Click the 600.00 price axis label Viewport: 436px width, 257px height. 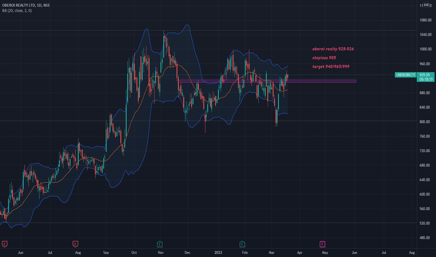(425, 194)
